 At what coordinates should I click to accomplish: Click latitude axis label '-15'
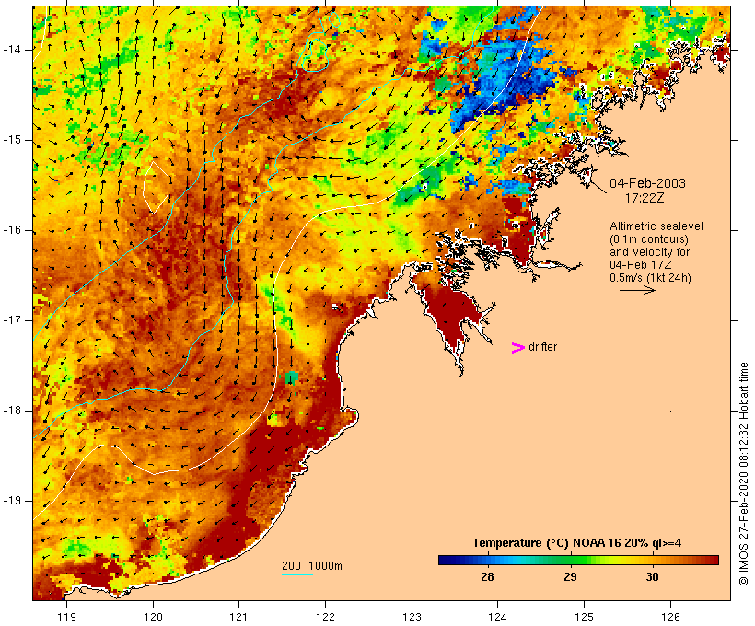[11, 140]
